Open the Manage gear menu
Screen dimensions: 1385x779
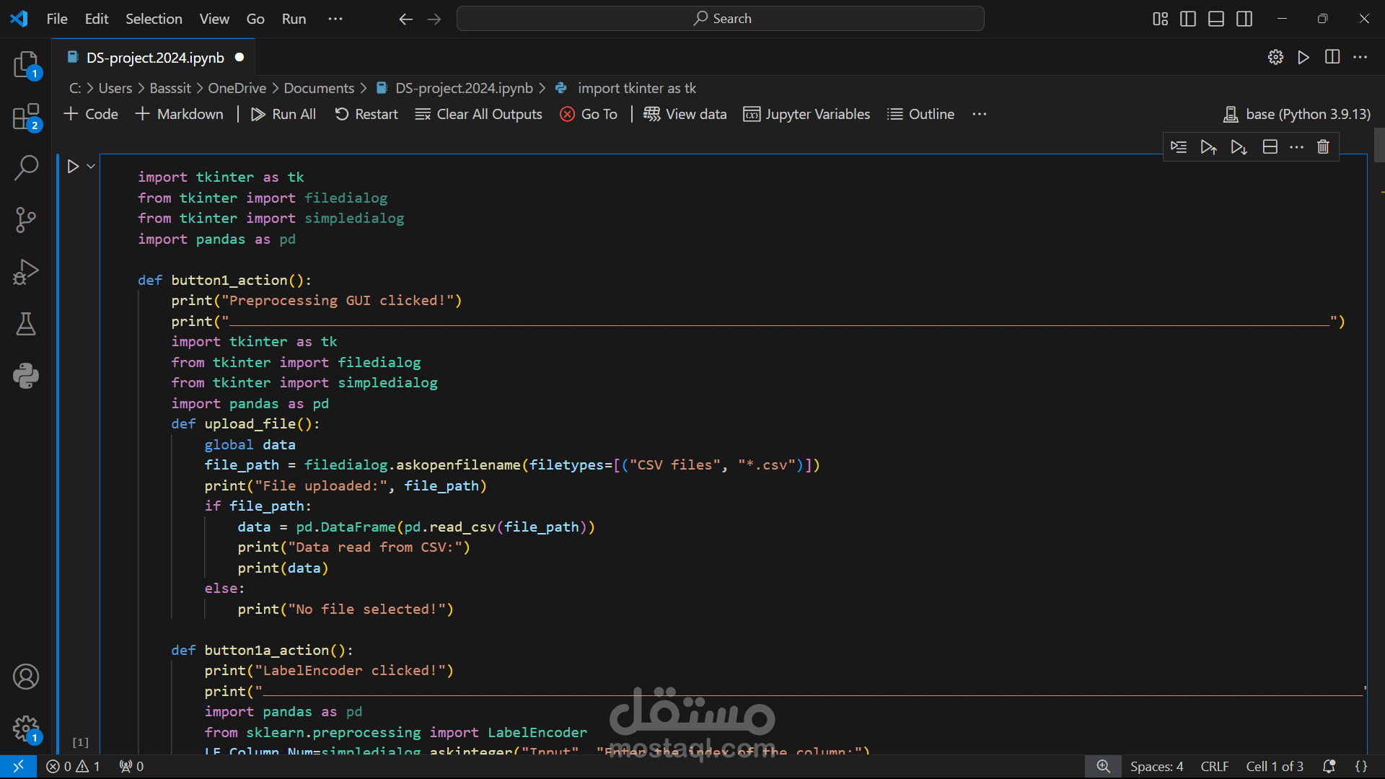(26, 729)
